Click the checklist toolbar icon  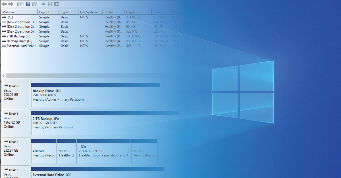[56, 4]
